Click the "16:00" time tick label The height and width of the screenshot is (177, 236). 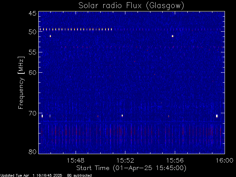(225, 160)
